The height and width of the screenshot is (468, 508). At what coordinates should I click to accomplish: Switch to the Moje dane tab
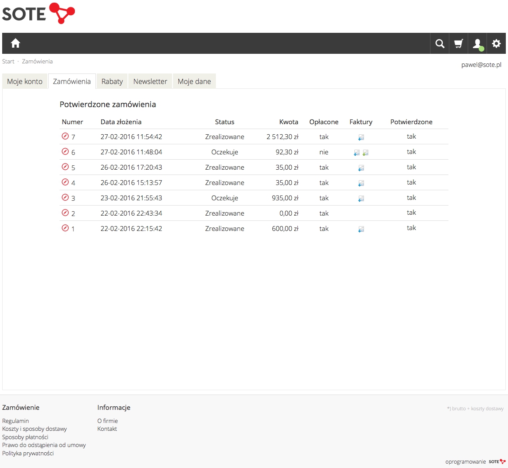pos(194,81)
